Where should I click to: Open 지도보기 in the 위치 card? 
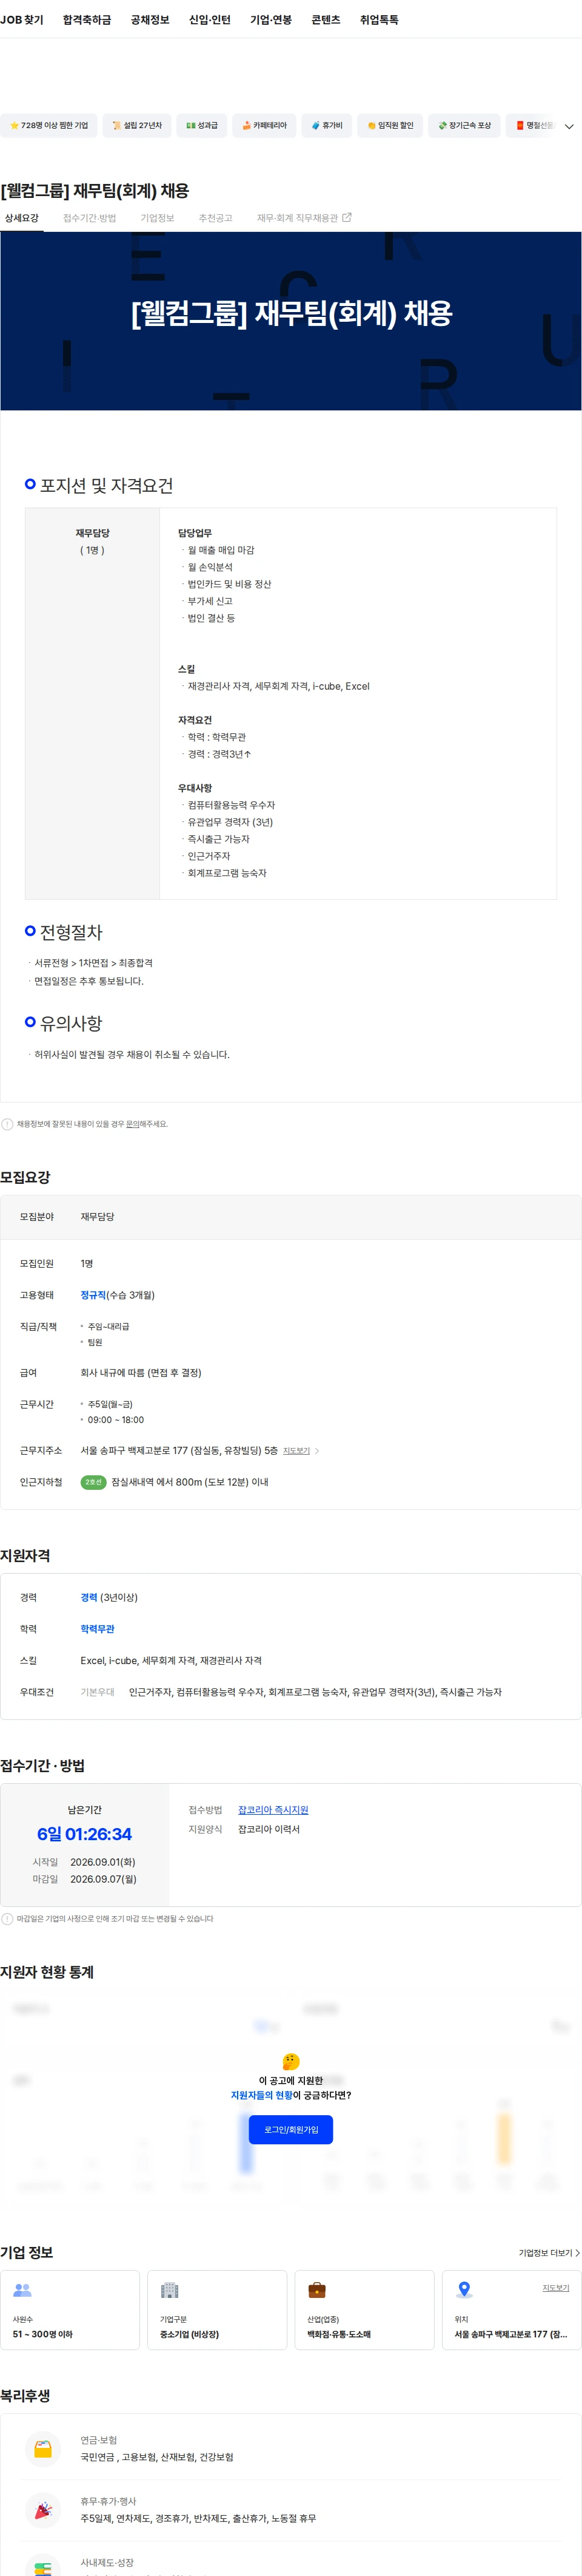[x=556, y=2288]
